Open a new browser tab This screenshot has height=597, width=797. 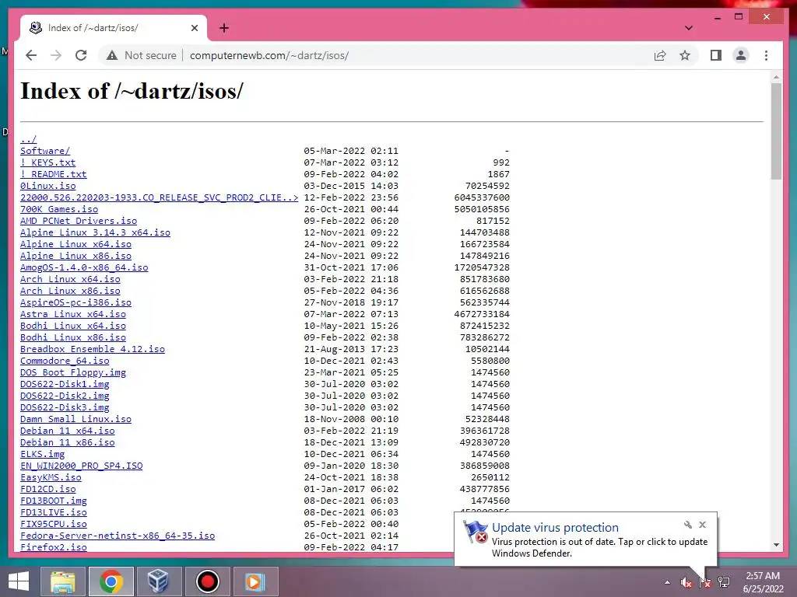[x=223, y=28]
